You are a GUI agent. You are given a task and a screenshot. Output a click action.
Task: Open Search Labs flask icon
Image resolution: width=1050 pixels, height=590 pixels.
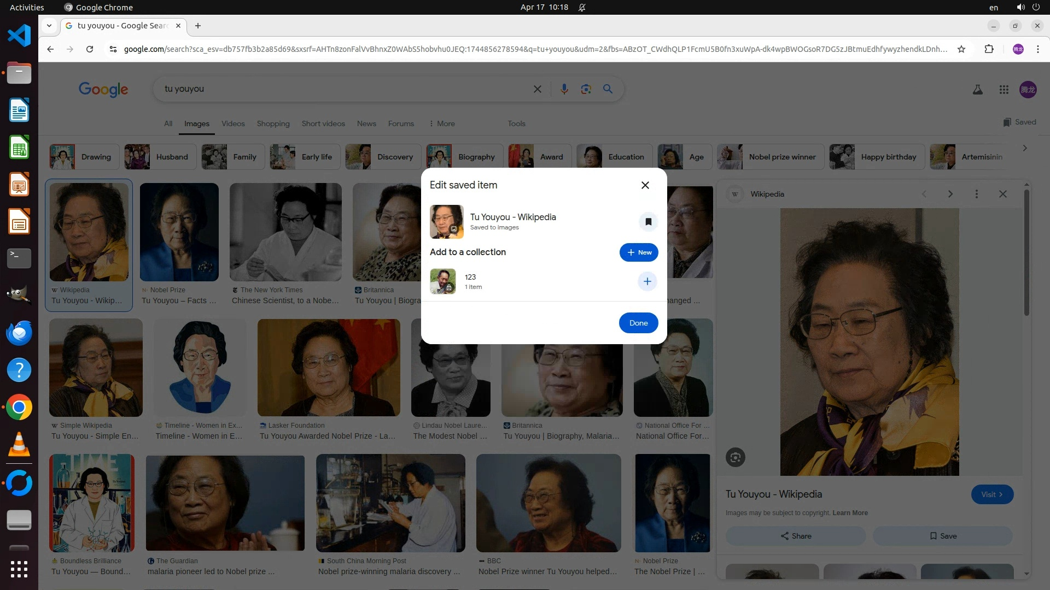click(x=977, y=90)
